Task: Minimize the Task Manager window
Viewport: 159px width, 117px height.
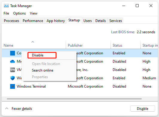Action: coord(124,6)
